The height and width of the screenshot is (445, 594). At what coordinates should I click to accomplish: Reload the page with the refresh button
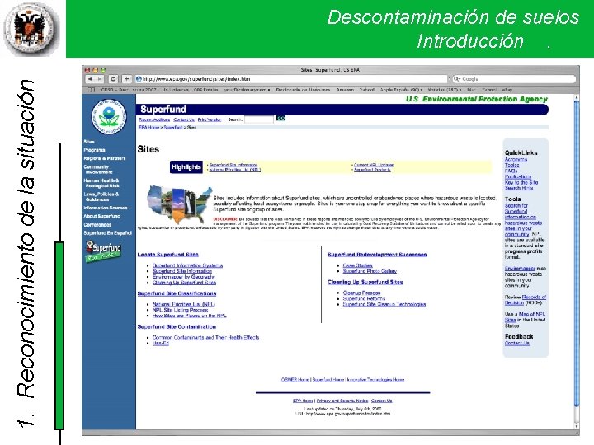click(113, 79)
